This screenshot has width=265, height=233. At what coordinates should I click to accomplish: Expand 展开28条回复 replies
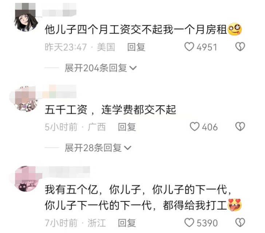pyautogui.click(x=98, y=148)
